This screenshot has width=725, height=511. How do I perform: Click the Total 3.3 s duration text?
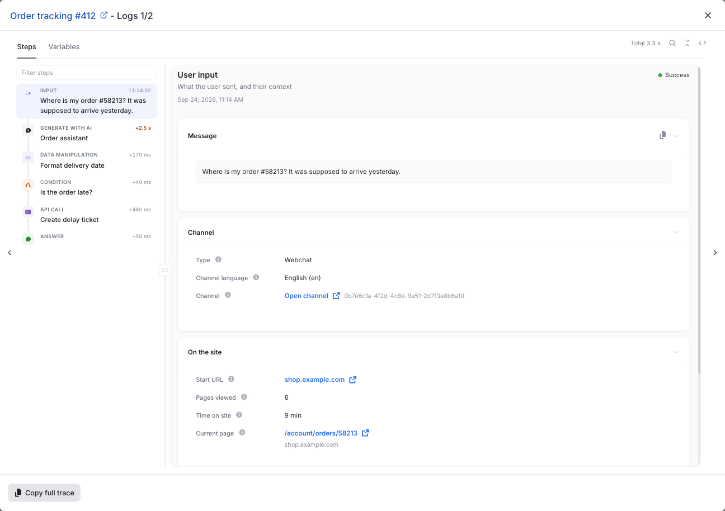[x=646, y=43]
